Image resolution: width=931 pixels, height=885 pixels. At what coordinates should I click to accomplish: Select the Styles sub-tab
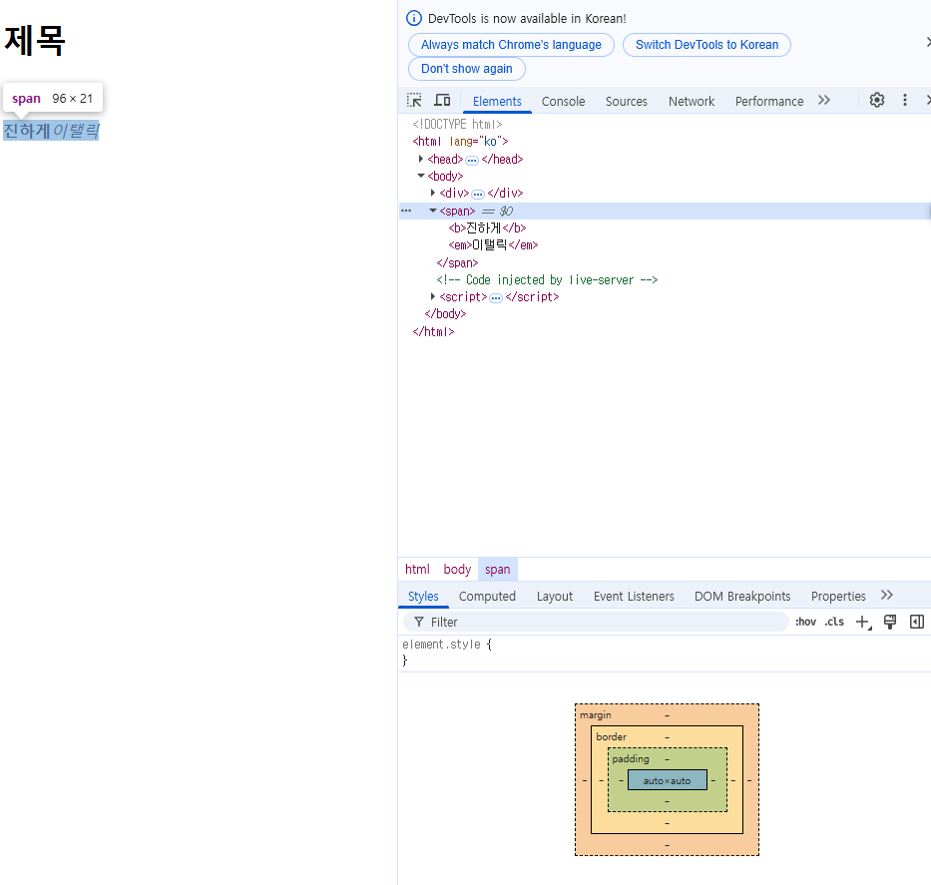point(423,597)
